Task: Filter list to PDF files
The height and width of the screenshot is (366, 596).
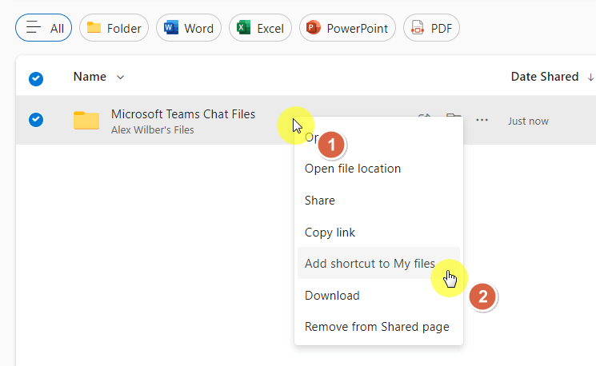Action: coord(431,28)
